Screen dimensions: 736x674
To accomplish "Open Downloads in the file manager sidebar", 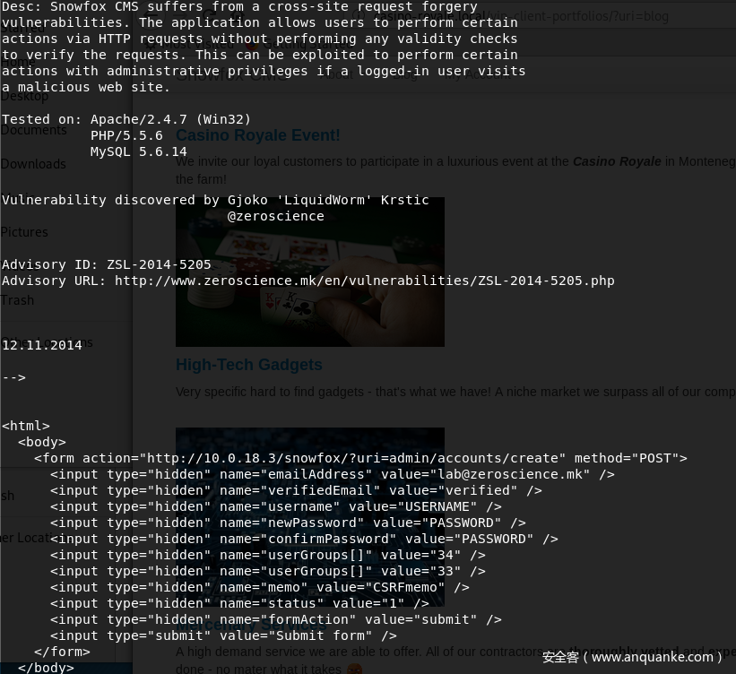I will 33,164.
